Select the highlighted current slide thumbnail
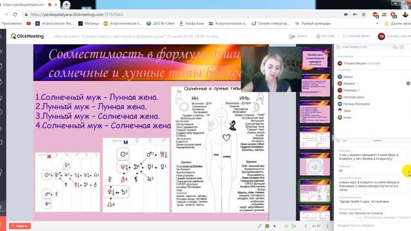The width and height of the screenshot is (411, 231). [315, 191]
